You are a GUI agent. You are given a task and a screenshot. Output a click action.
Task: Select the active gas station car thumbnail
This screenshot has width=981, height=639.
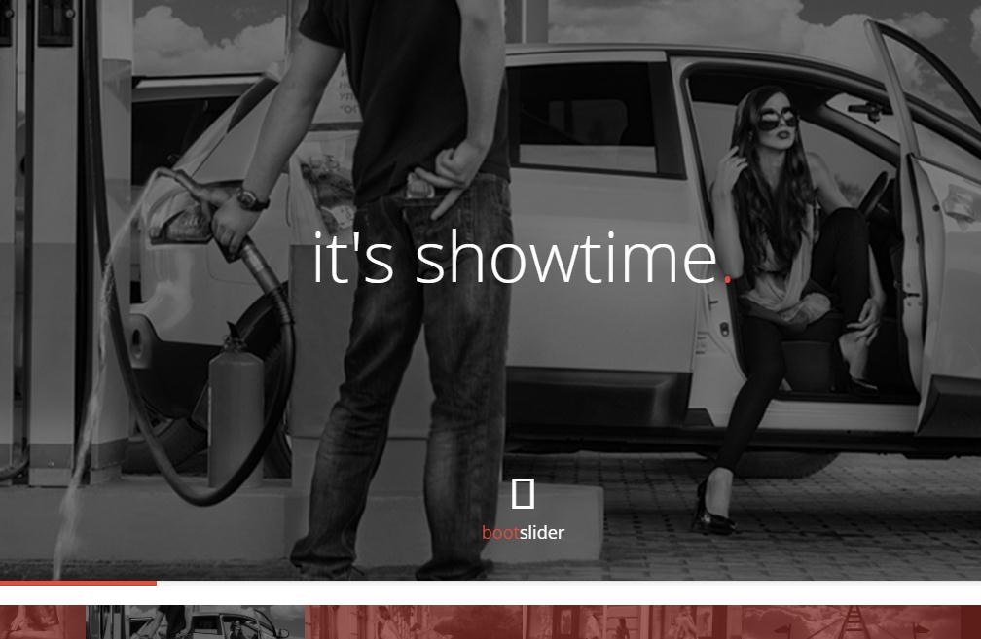tap(196, 622)
